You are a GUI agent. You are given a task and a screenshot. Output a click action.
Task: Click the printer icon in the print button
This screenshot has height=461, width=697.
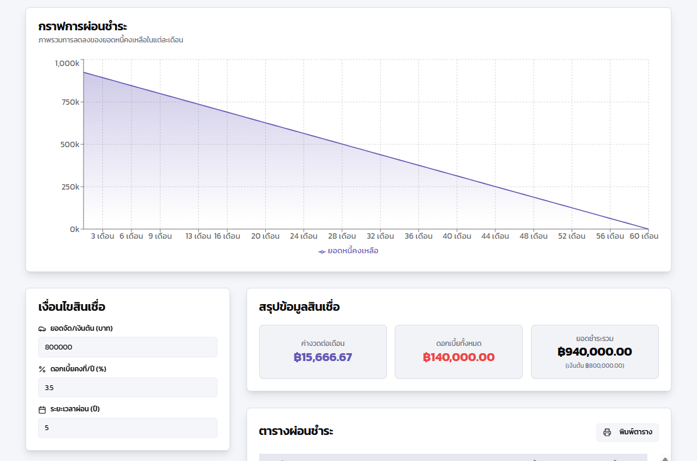(x=607, y=433)
